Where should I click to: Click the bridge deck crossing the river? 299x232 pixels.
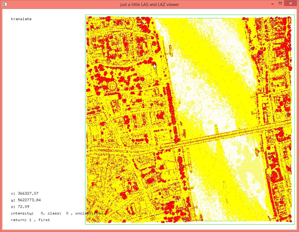point(218,136)
